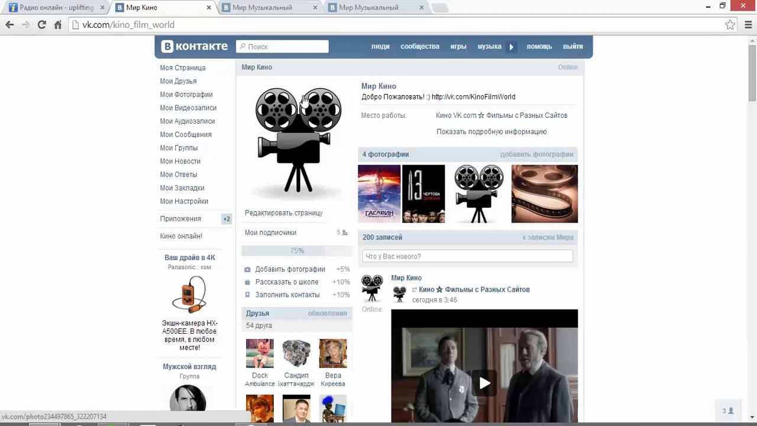Image resolution: width=757 pixels, height=426 pixels.
Task: Open the film reel photo thumbnail
Action: pos(545,194)
